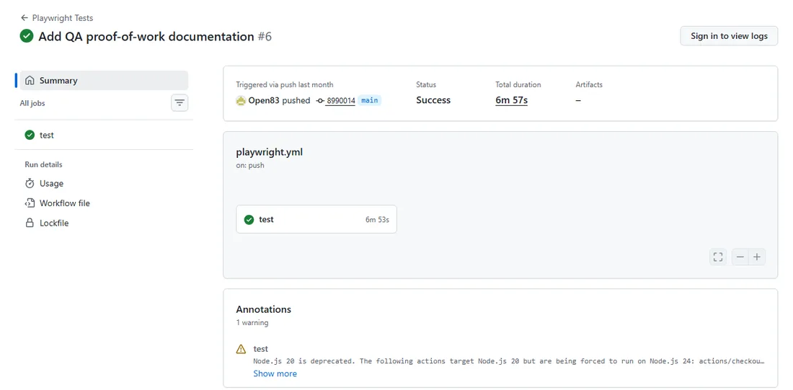793x390 pixels.
Task: Click the lock icon next to Lockfile
Action: tap(30, 223)
